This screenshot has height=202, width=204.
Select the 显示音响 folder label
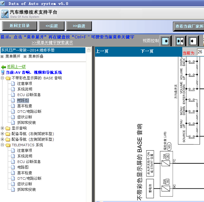click(19, 128)
